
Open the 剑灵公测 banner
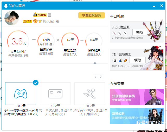click(x=137, y=116)
